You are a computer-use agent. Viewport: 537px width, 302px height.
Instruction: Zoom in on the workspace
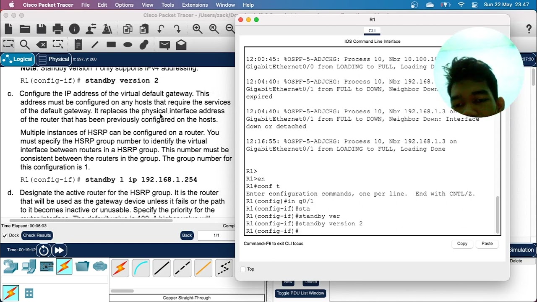(x=198, y=29)
